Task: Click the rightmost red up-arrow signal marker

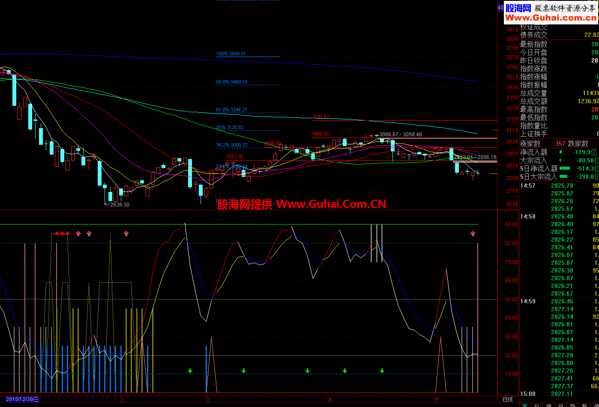Action: click(473, 233)
